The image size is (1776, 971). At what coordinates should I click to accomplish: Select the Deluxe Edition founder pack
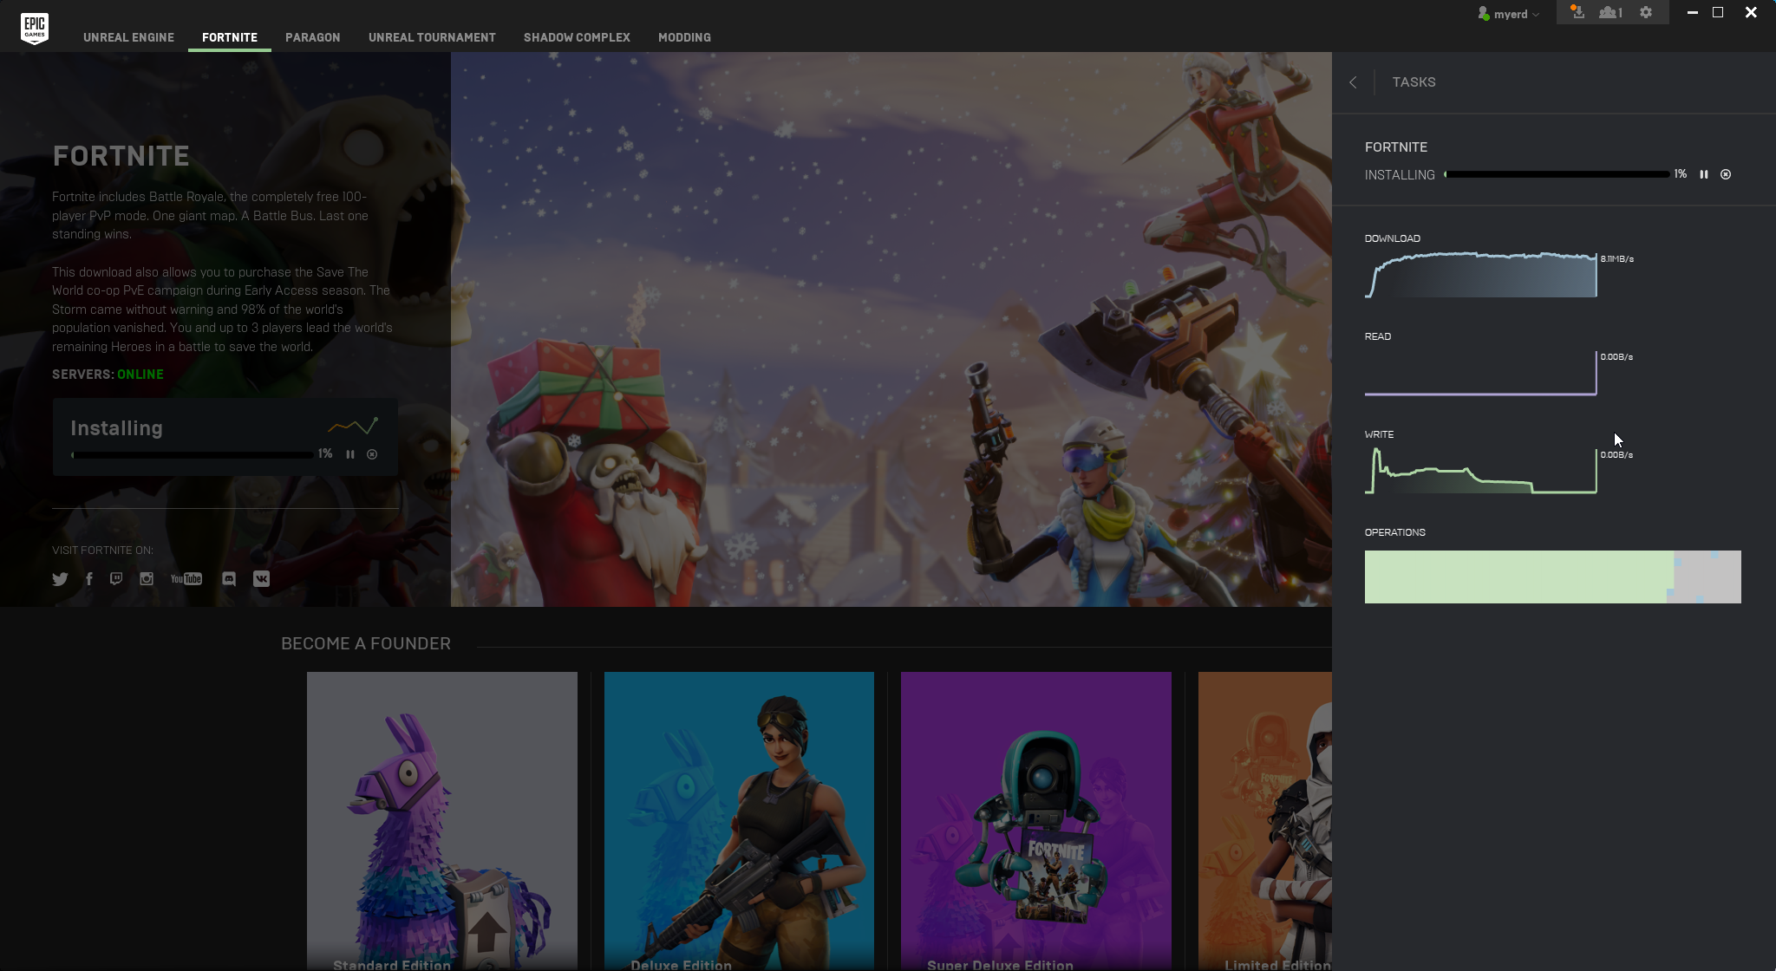(739, 821)
